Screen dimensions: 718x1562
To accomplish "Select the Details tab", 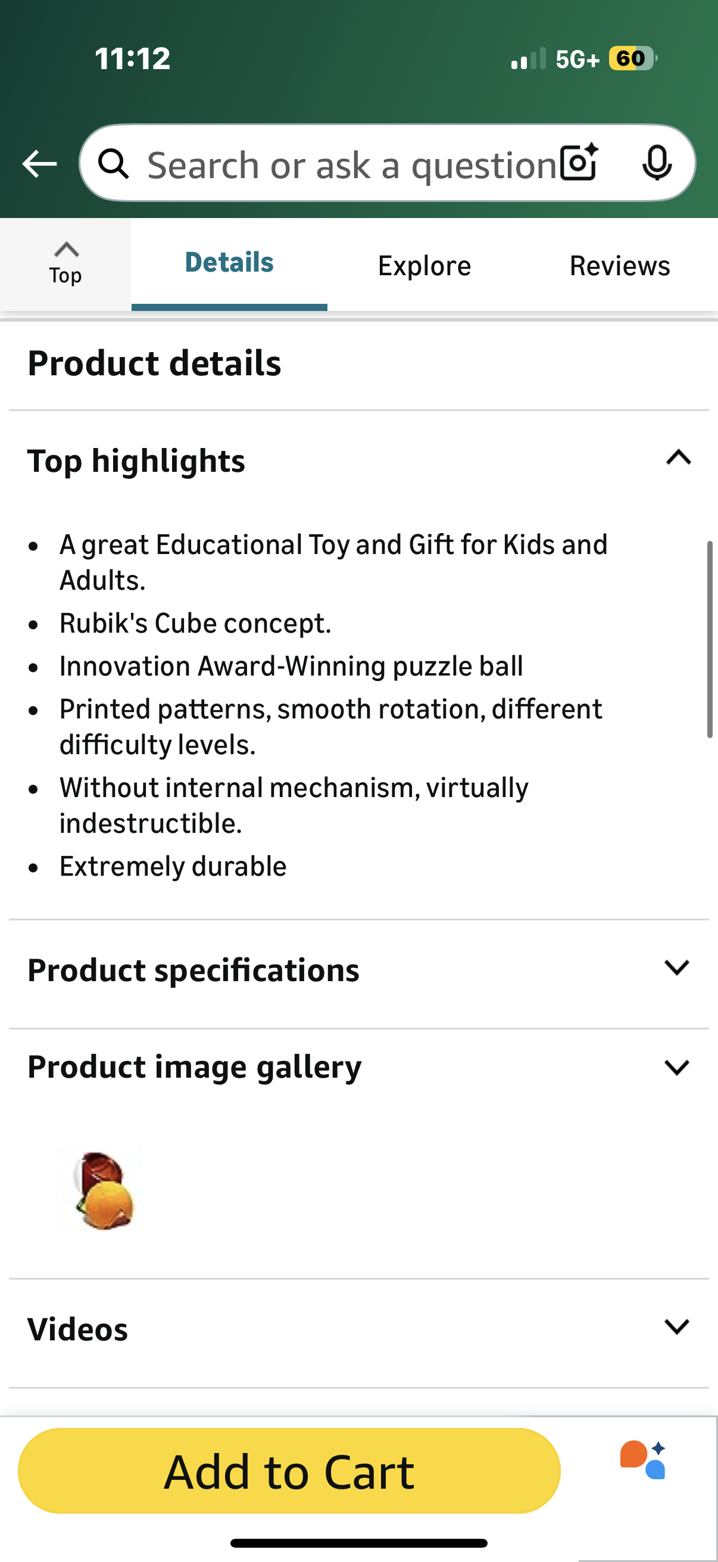I will (229, 263).
